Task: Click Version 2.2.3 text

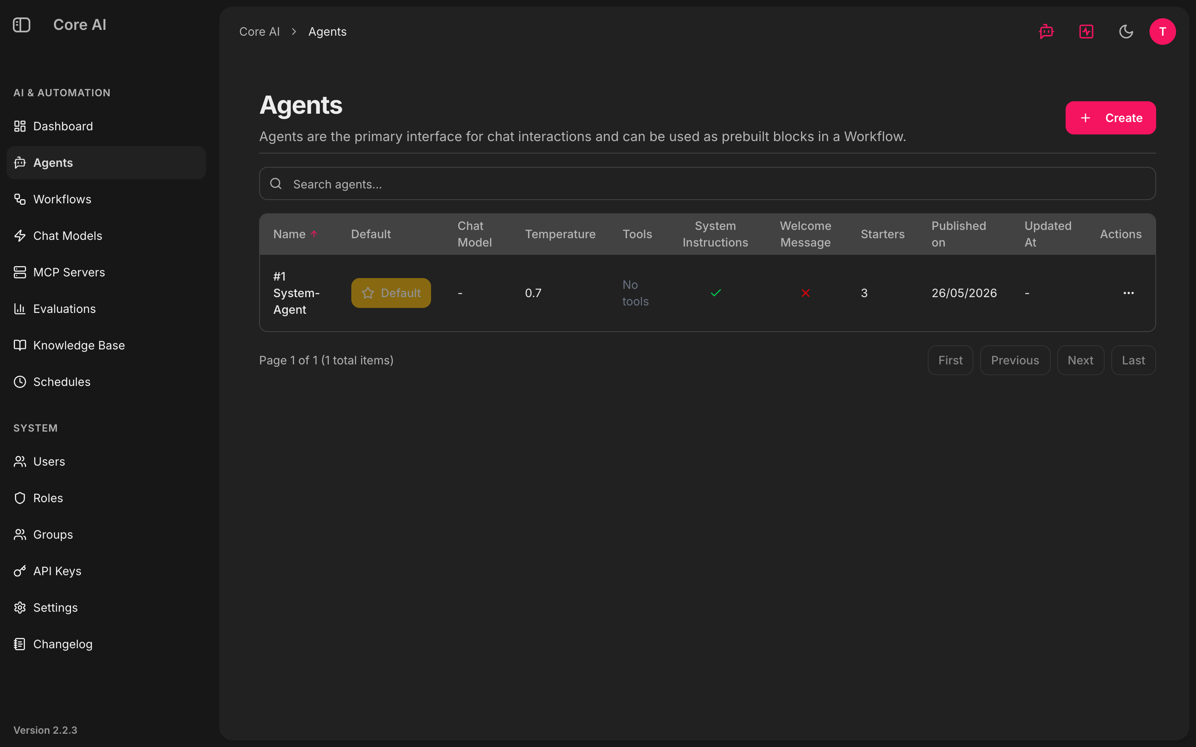Action: pos(45,730)
